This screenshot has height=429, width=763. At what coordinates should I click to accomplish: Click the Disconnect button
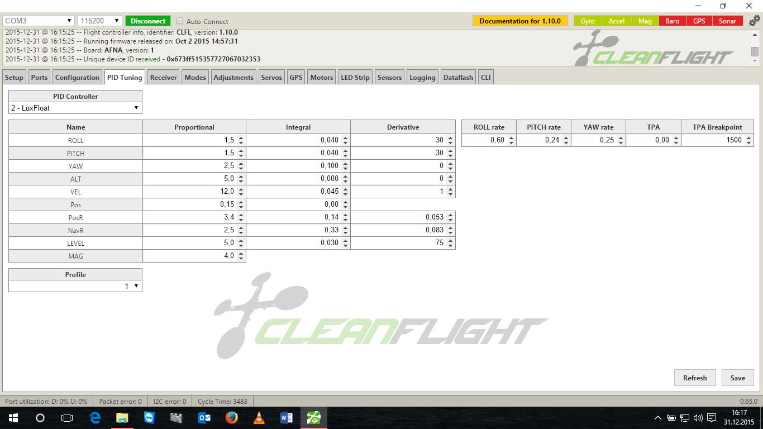tap(148, 21)
